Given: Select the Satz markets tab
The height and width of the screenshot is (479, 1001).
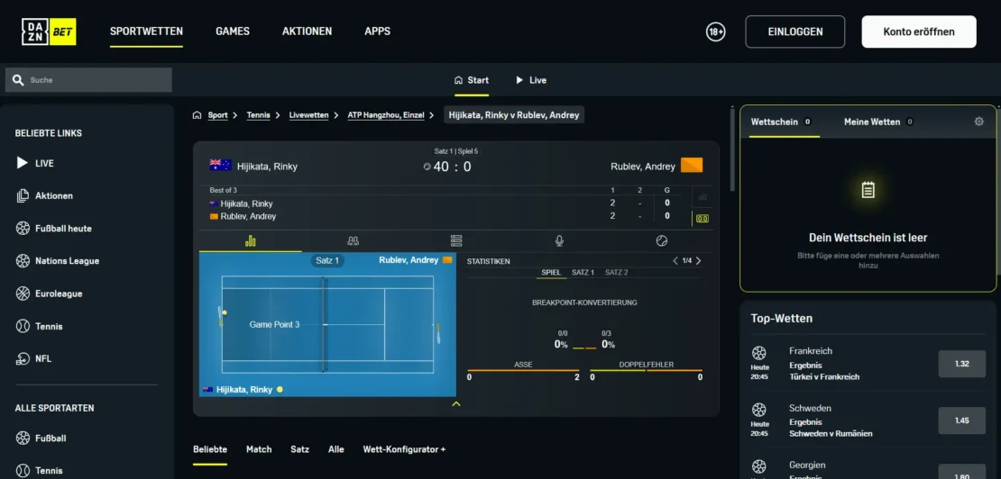Looking at the screenshot, I should [300, 449].
